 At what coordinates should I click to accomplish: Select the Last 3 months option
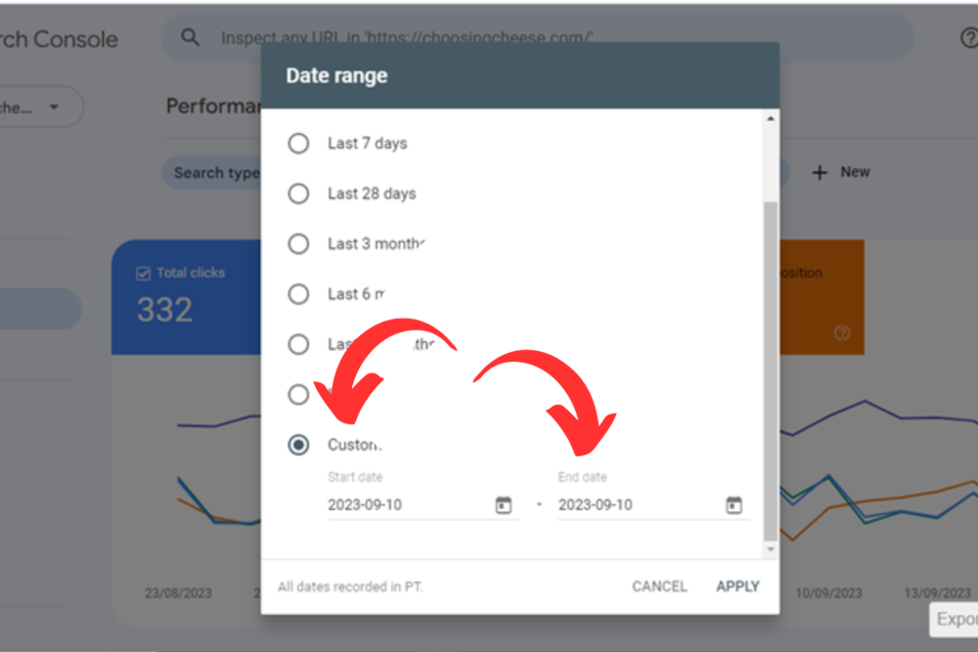pyautogui.click(x=298, y=243)
